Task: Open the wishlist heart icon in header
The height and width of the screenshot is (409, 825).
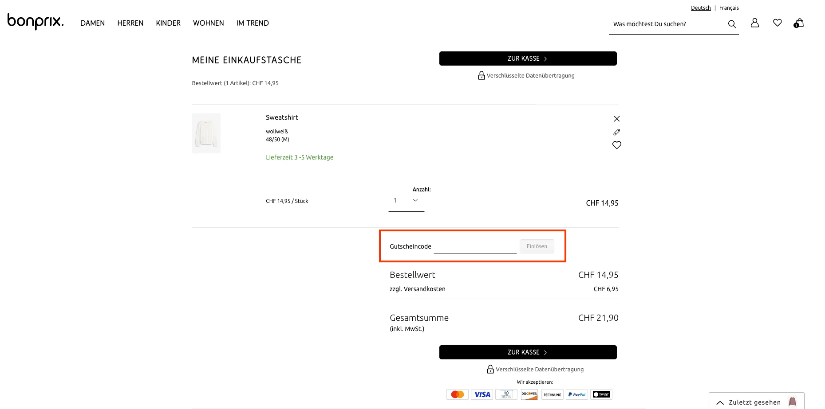Action: point(777,23)
